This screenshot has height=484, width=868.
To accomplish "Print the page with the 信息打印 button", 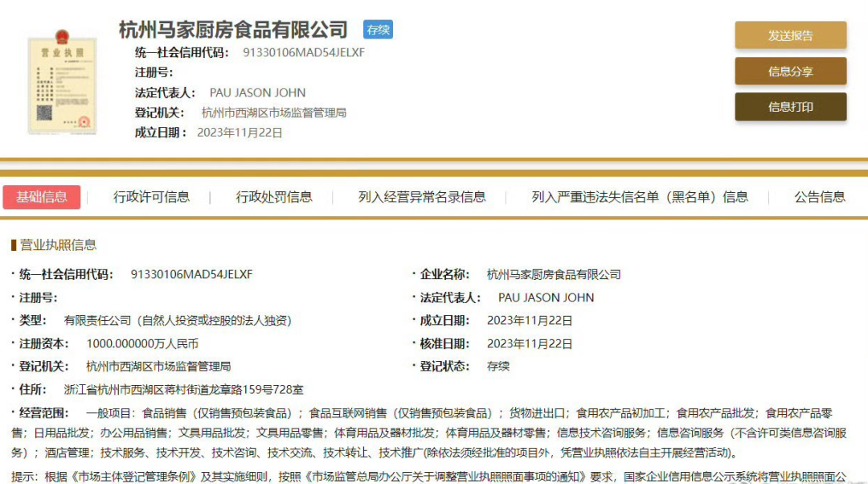I will coord(790,107).
